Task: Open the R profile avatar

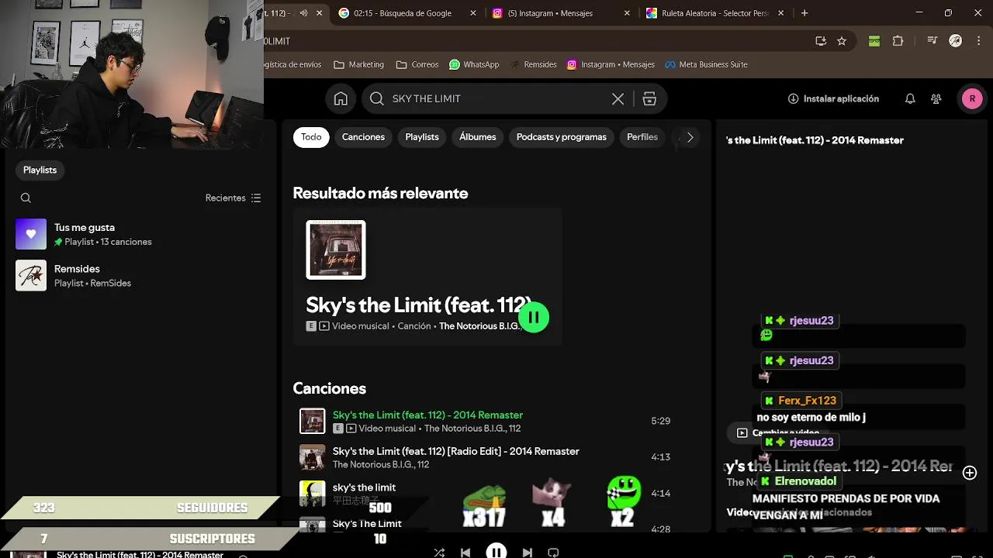Action: pyautogui.click(x=972, y=98)
